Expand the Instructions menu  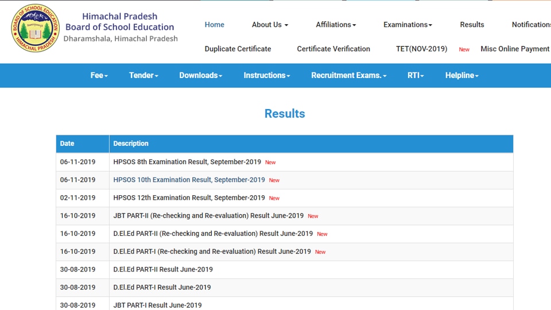pyautogui.click(x=267, y=76)
